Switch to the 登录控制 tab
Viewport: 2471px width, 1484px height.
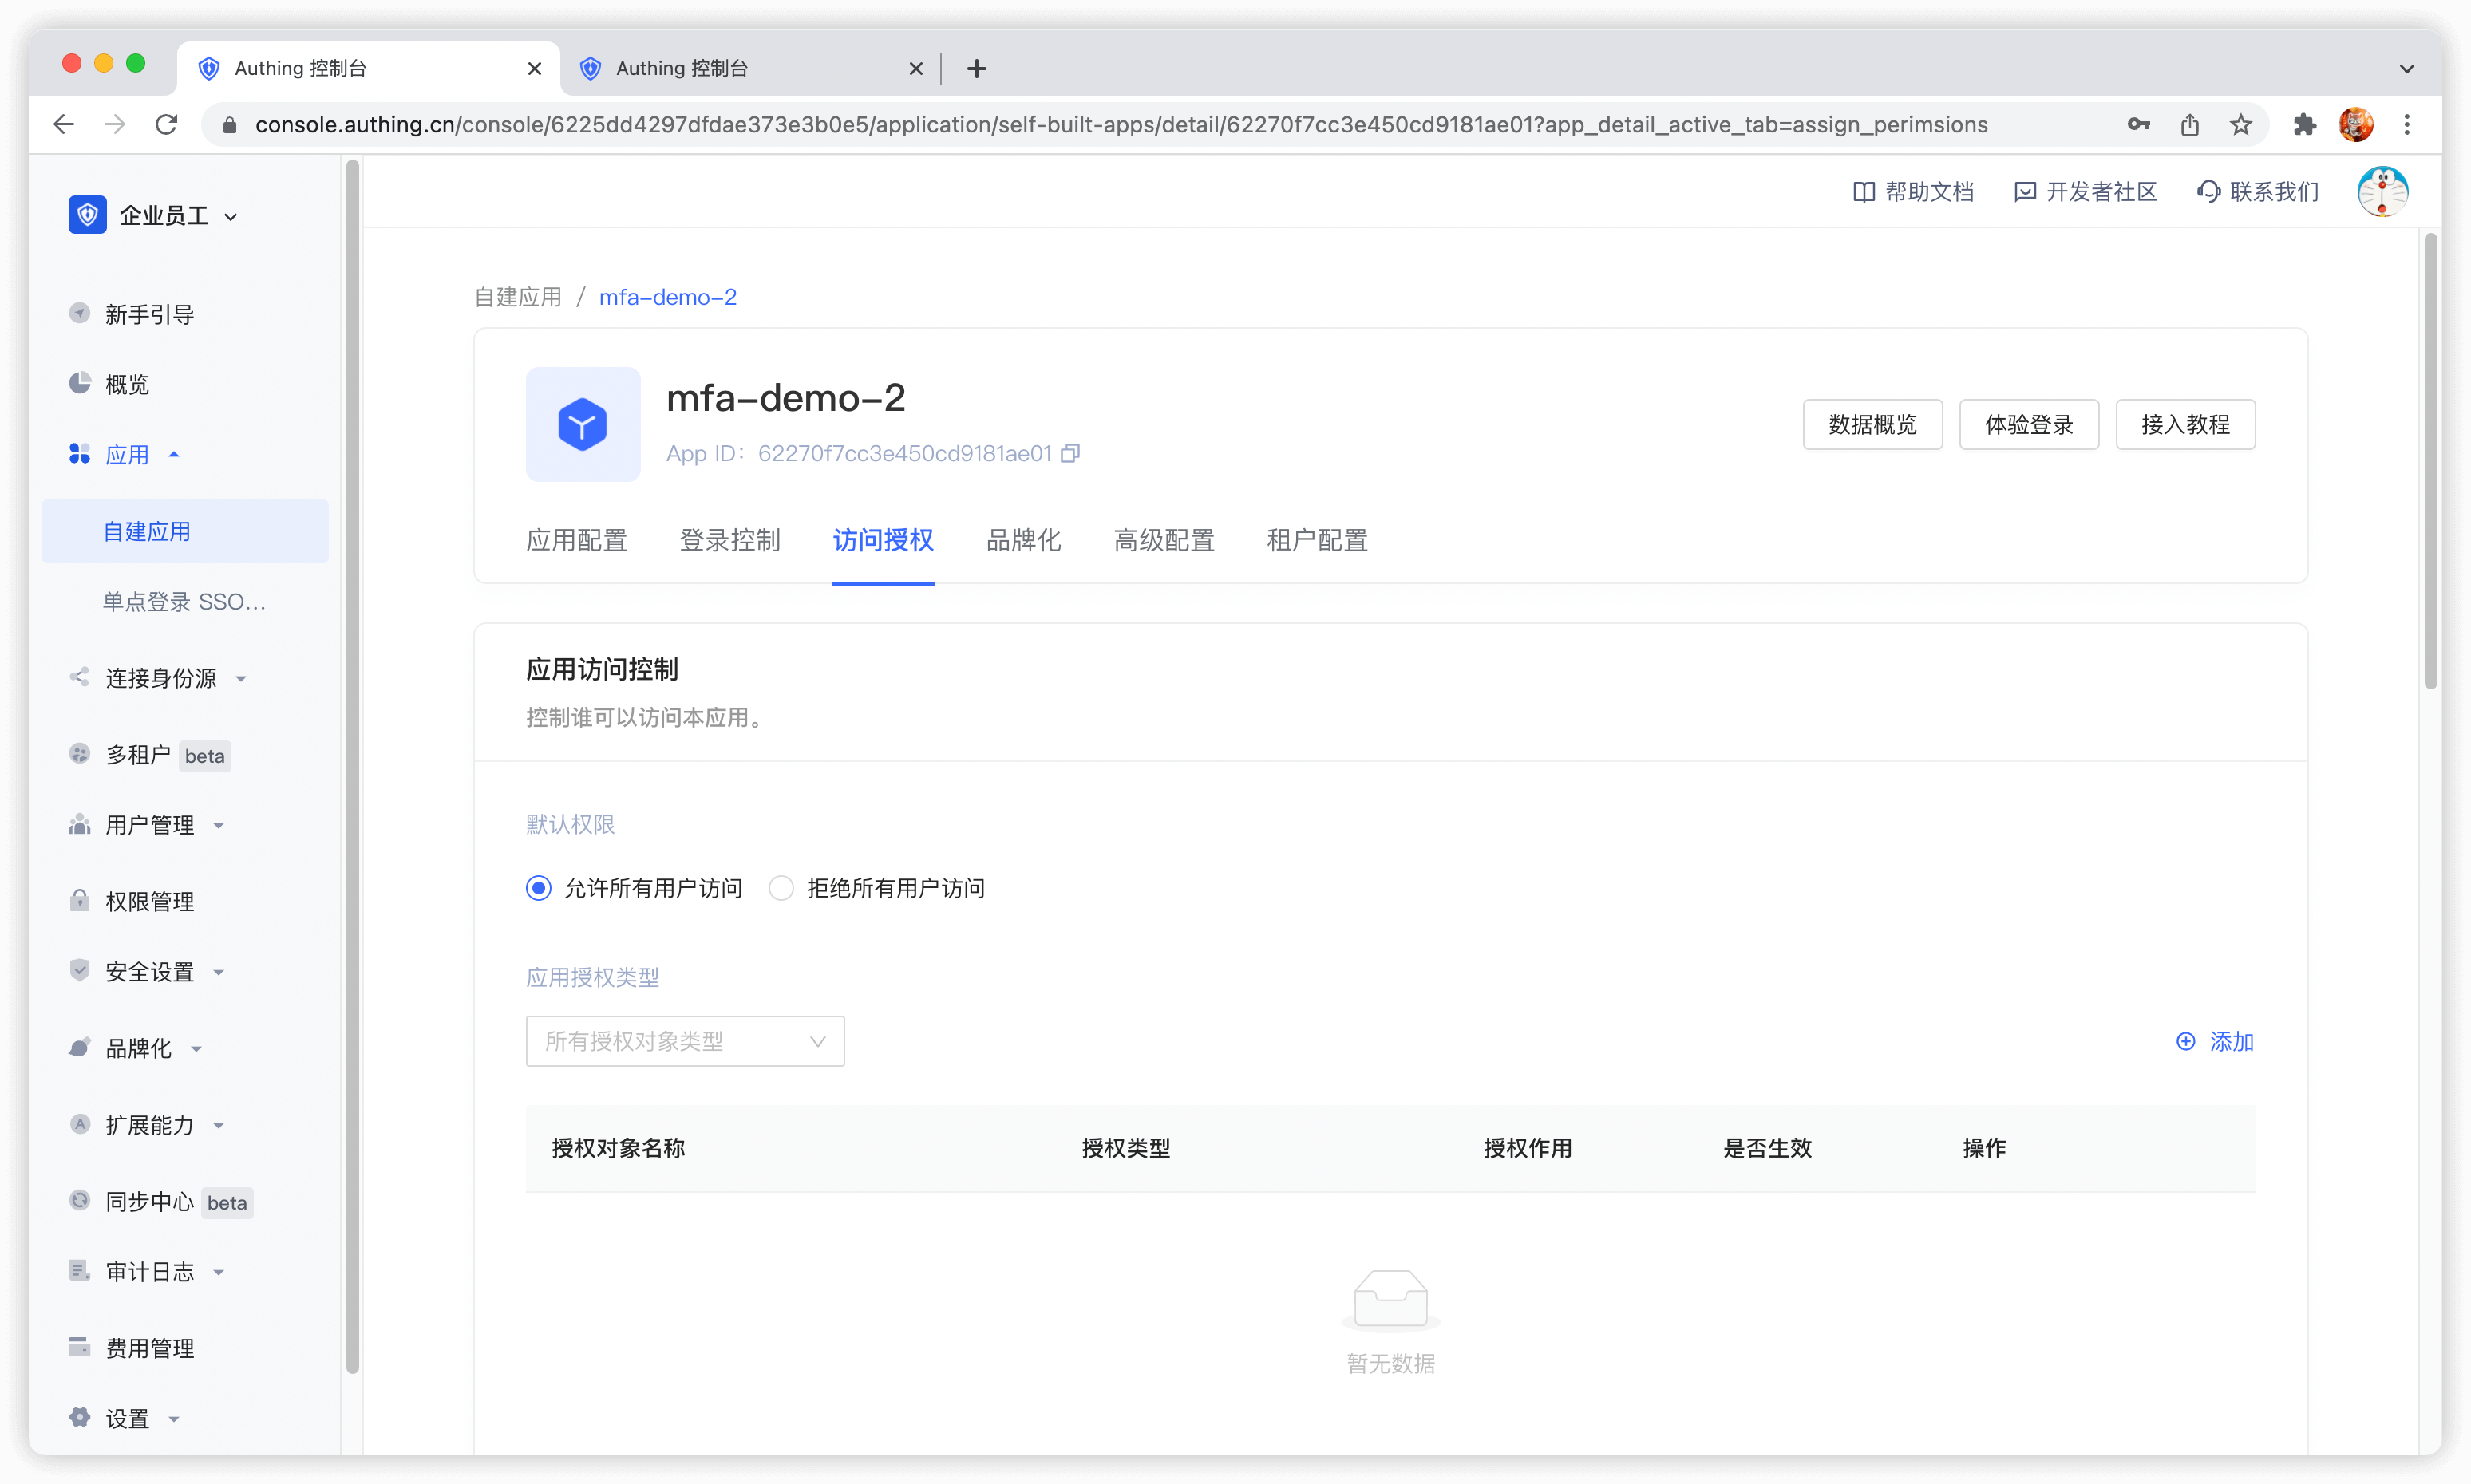click(729, 541)
